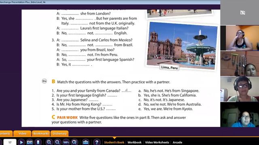
Task: Switch to Student's Book
Action: point(114,142)
